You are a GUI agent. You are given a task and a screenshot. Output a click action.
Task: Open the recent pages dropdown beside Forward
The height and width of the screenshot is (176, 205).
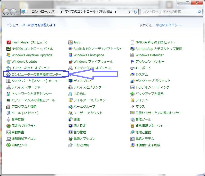click(x=18, y=12)
